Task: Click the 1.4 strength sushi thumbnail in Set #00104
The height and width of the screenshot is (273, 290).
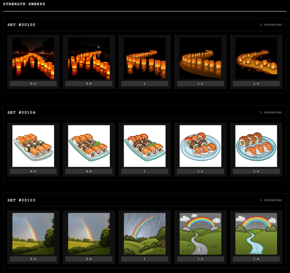Action: point(256,146)
